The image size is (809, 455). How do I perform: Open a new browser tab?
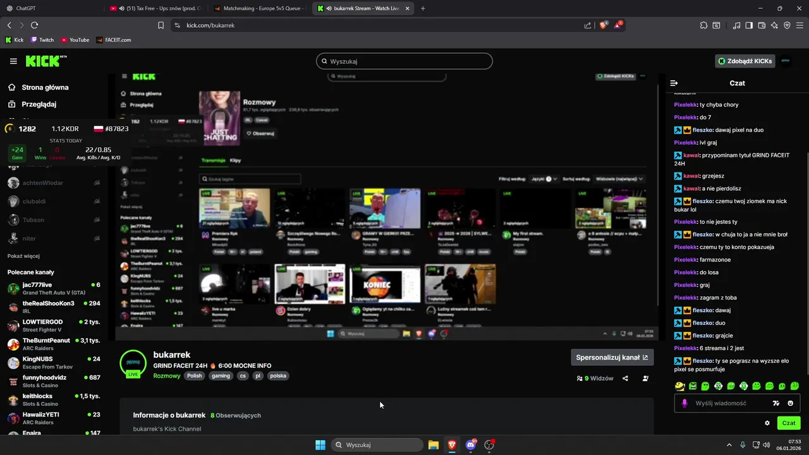coord(423,8)
